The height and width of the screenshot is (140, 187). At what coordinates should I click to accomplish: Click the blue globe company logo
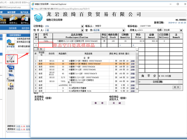coord(38,17)
